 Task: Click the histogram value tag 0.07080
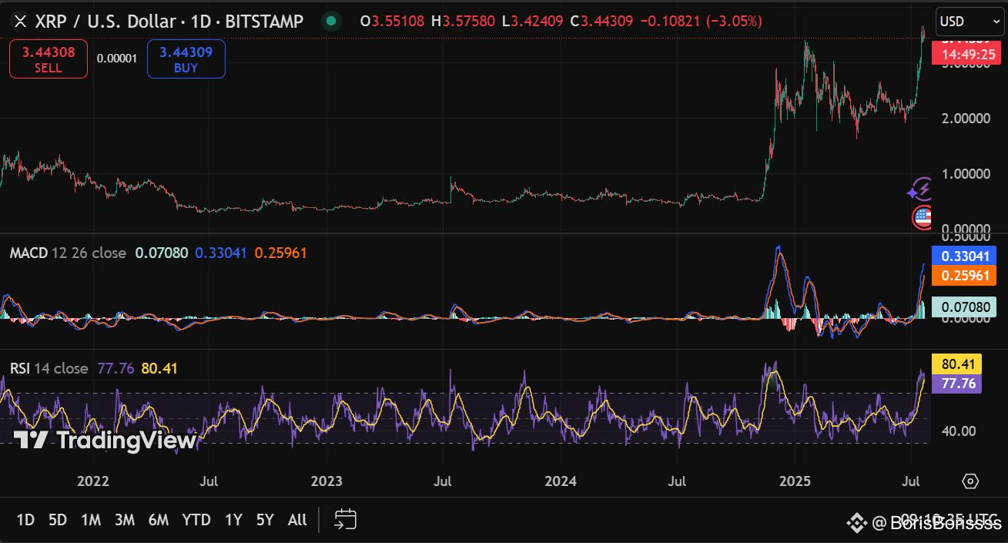[964, 307]
